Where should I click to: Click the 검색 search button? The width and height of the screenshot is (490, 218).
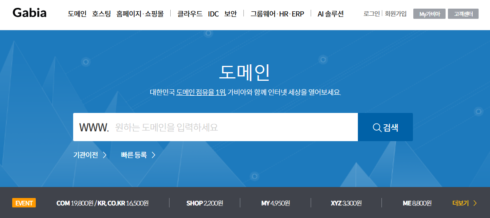(385, 127)
